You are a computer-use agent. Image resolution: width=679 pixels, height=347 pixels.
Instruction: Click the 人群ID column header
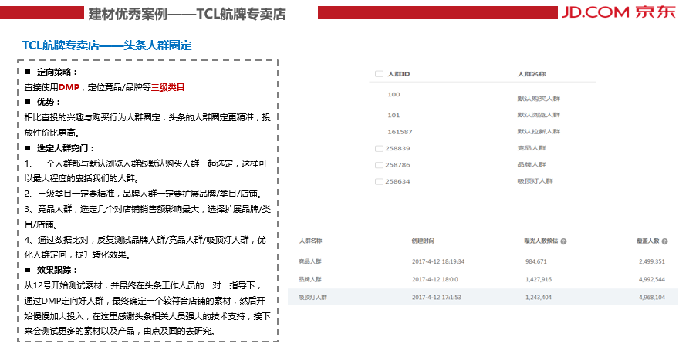tap(398, 74)
